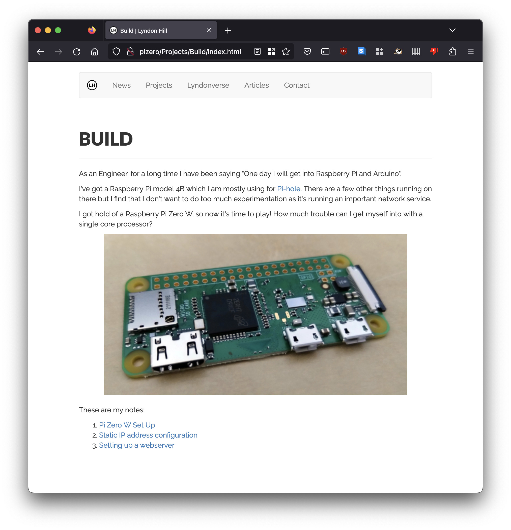This screenshot has height=530, width=511.
Task: Open the Firefox hamburger application menu
Action: coord(470,51)
